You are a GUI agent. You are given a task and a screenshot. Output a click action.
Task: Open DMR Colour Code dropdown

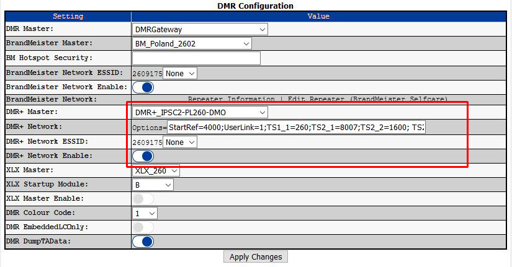[x=145, y=214]
